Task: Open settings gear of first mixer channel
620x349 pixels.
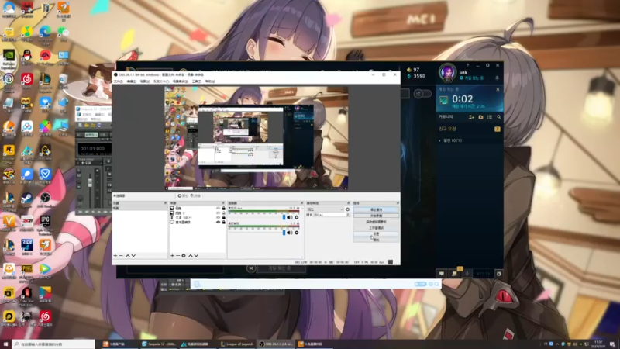Action: 297,217
